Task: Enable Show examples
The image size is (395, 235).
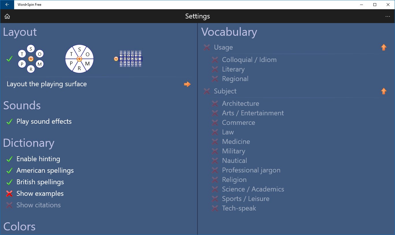Action: tap(35, 193)
